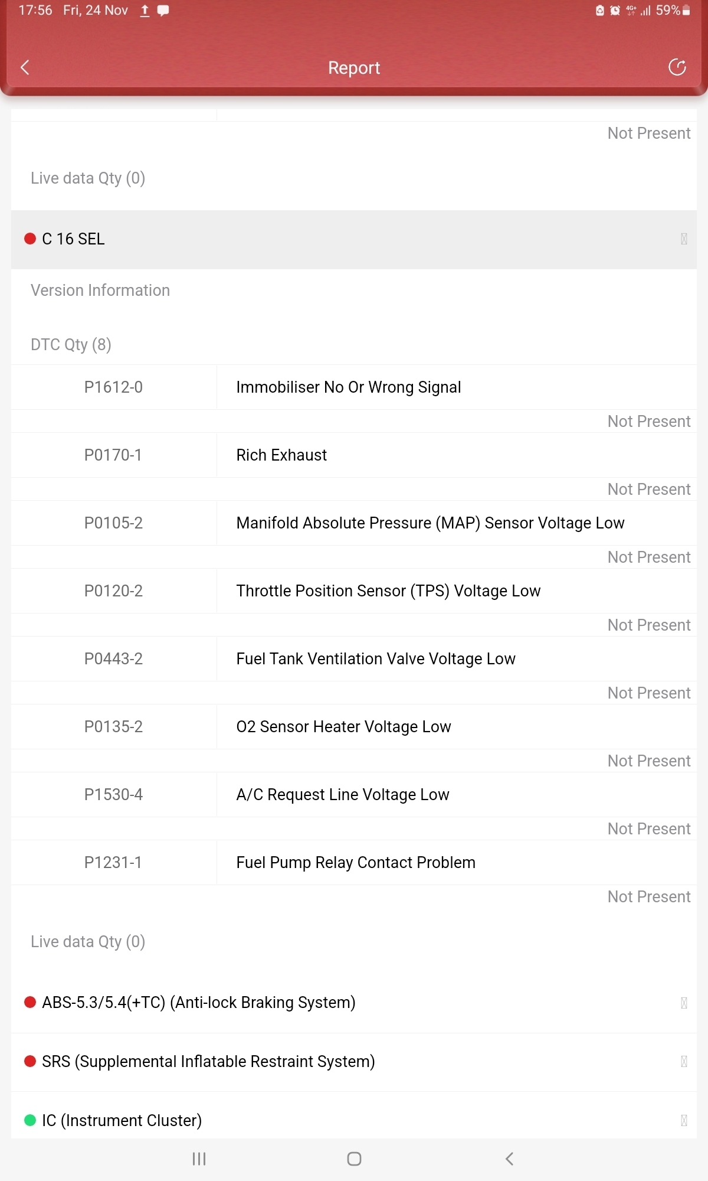Tap the red status dot beside C 16 SEL
The width and height of the screenshot is (708, 1181).
pyautogui.click(x=30, y=239)
